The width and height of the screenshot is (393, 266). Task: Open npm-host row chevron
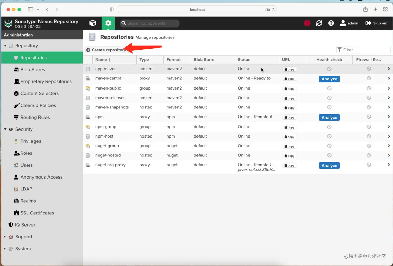click(389, 136)
